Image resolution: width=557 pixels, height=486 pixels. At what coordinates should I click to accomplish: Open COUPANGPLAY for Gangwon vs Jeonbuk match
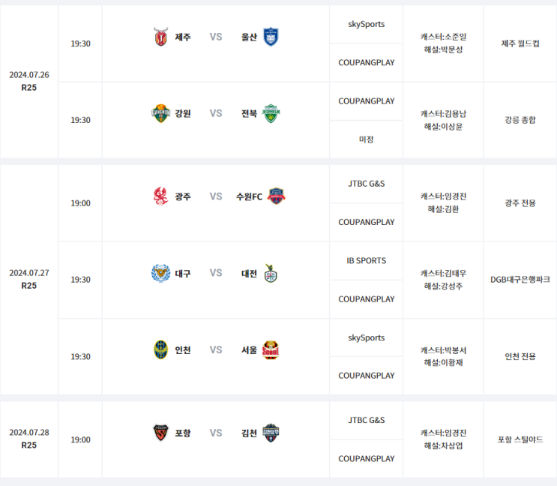point(366,101)
